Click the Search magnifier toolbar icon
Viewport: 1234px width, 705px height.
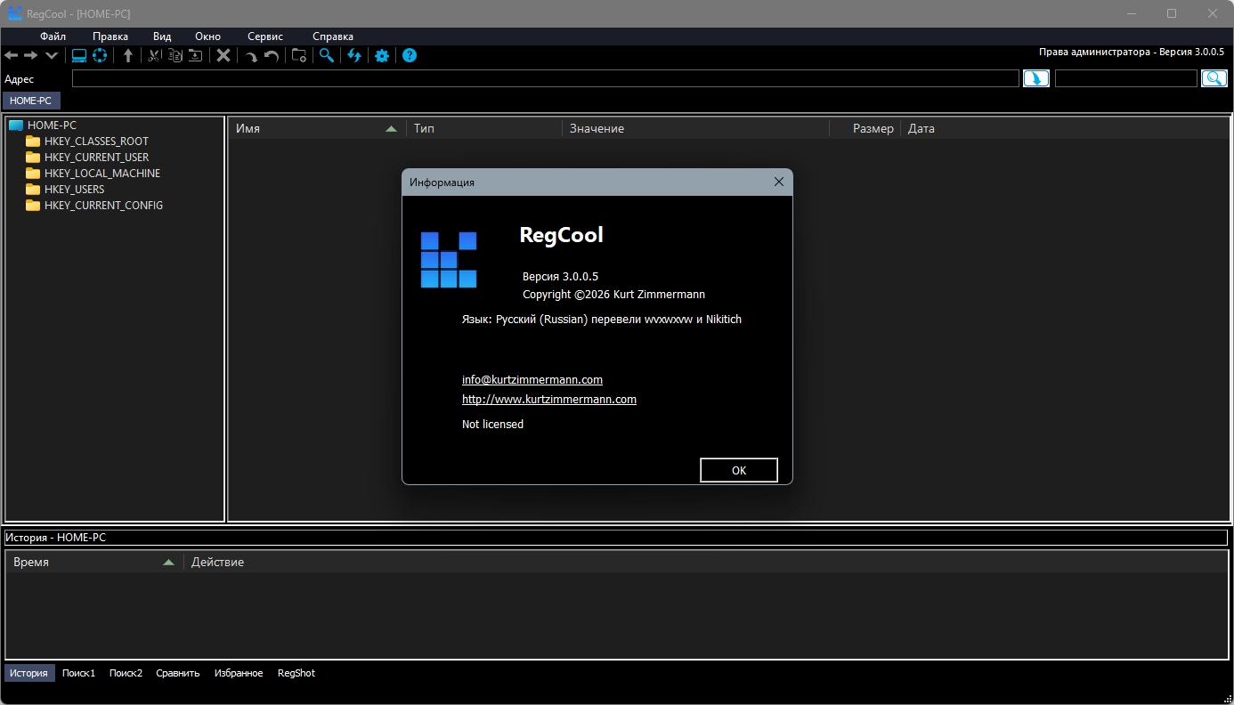click(x=327, y=55)
